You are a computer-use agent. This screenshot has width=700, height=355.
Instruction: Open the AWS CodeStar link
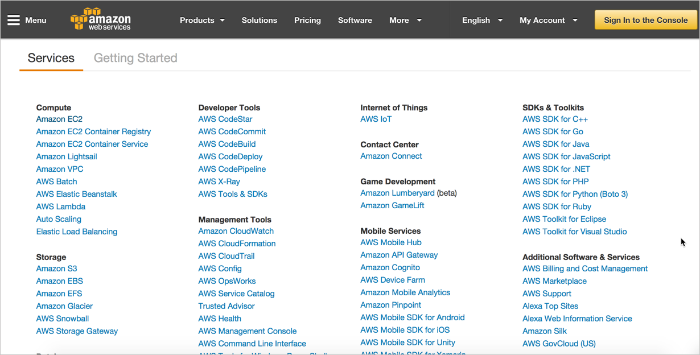tap(225, 119)
